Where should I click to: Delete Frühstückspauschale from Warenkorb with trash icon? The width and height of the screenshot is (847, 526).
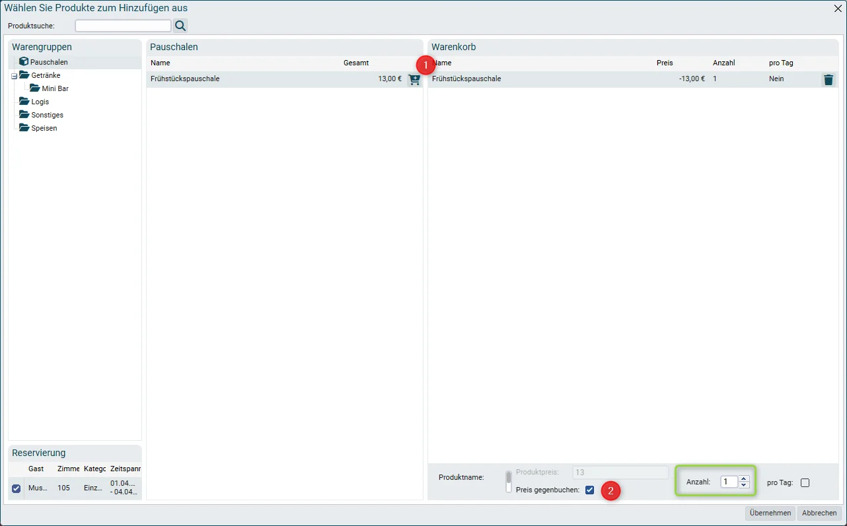click(829, 80)
